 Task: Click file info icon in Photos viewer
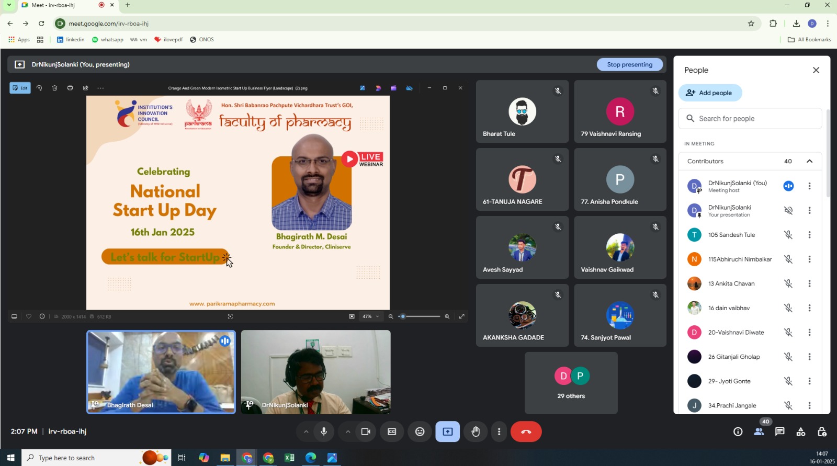click(42, 316)
